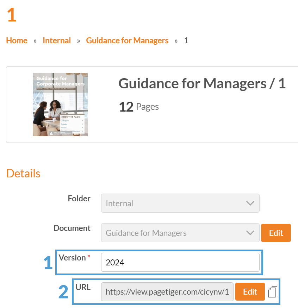
Task: Click into the Version input containing 2024
Action: click(180, 262)
